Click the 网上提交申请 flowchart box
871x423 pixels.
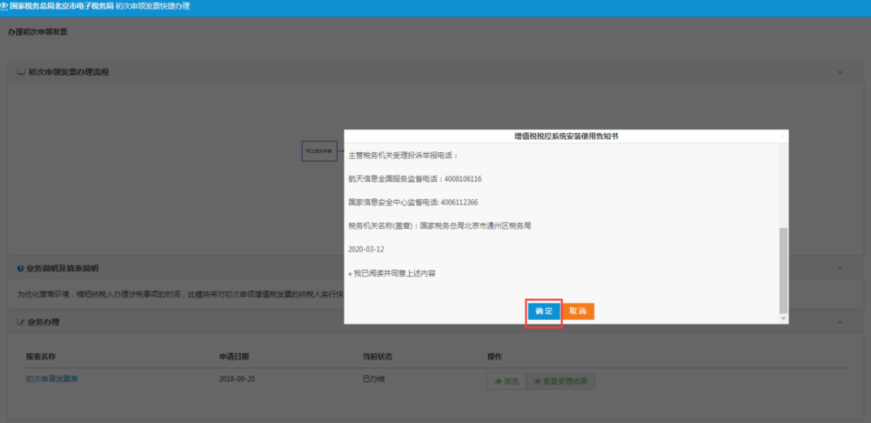point(319,151)
